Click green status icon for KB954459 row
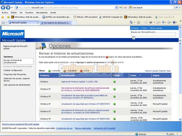 click(x=114, y=119)
